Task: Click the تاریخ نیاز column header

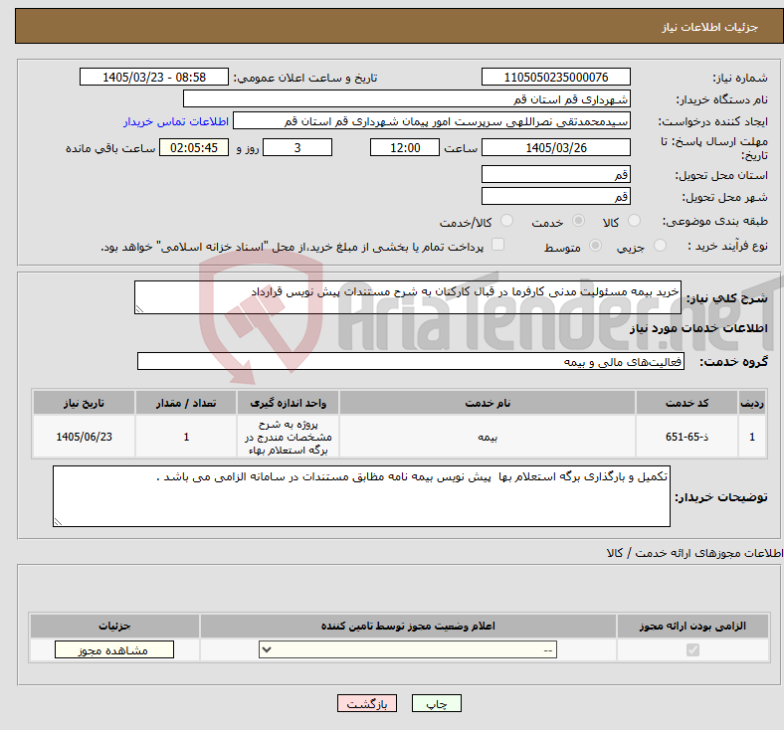Action: [84, 403]
